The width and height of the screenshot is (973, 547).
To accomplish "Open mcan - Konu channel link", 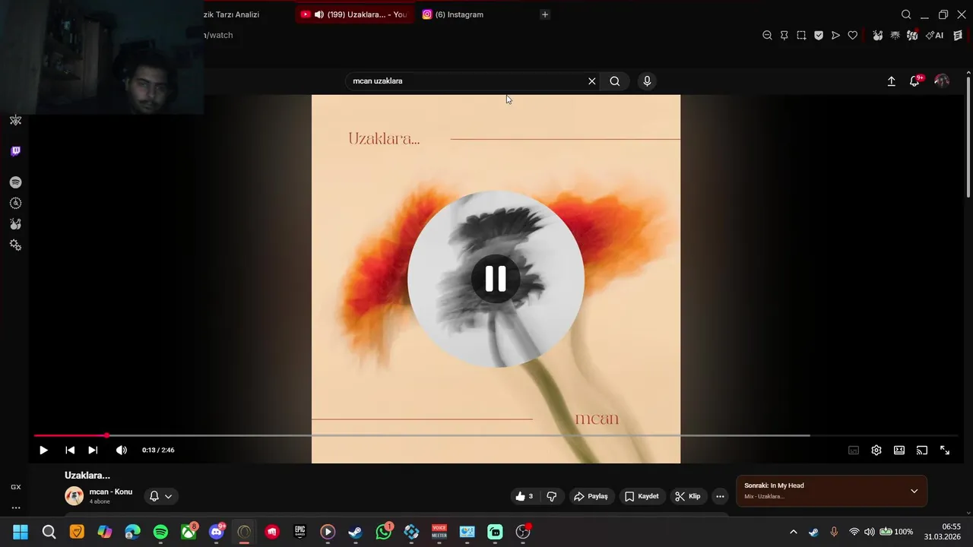I will [x=111, y=492].
